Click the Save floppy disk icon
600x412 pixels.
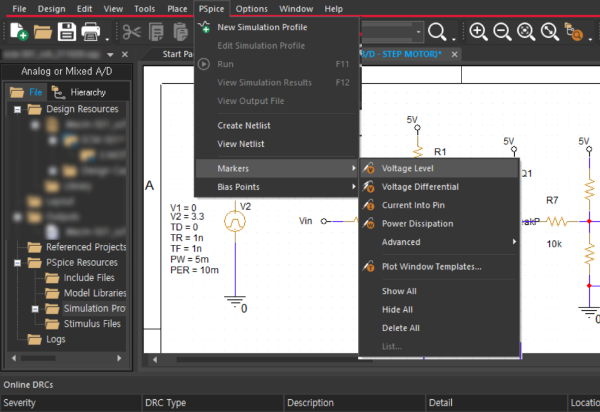click(67, 32)
